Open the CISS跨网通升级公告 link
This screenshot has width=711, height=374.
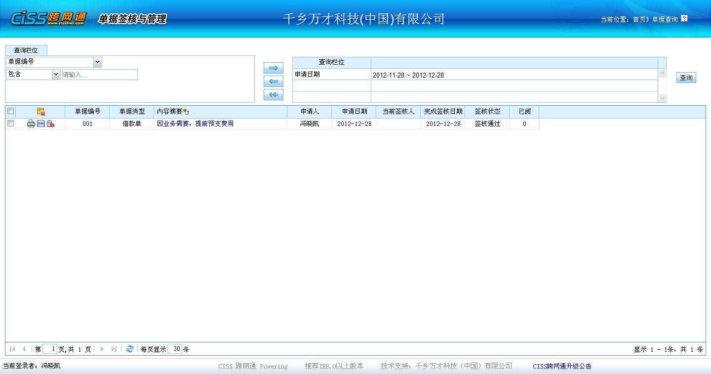(562, 366)
